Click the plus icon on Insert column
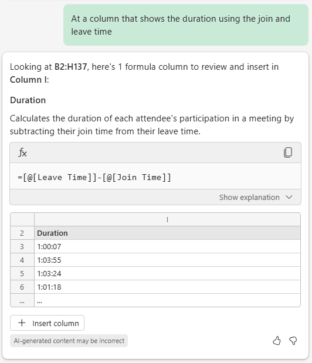Image resolution: width=312 pixels, height=363 pixels. coord(22,323)
